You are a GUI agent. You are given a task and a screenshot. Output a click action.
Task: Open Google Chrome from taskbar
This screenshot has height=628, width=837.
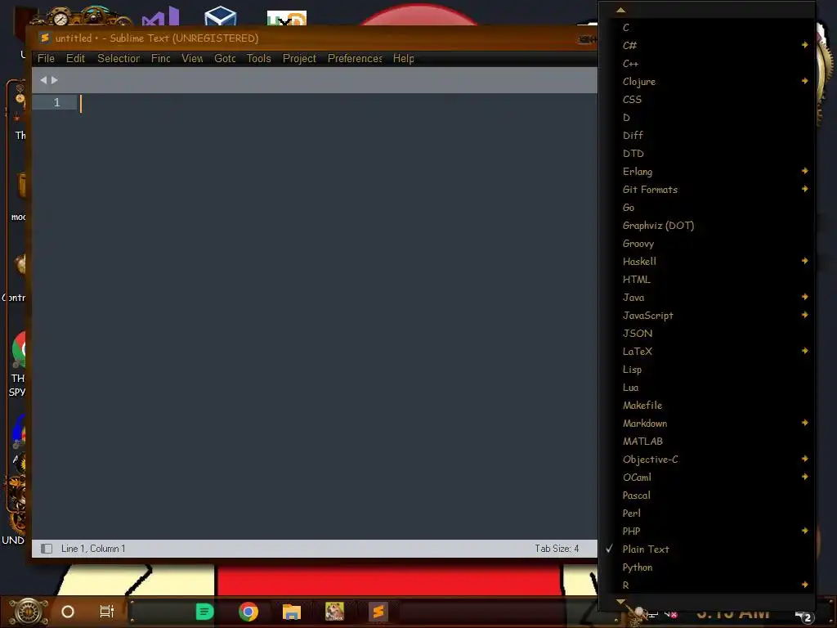[x=248, y=612]
